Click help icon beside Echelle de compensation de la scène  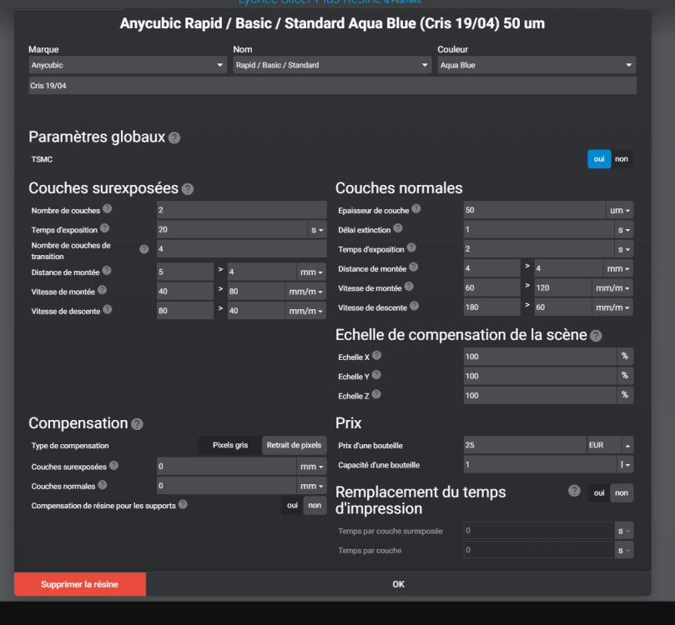point(596,336)
